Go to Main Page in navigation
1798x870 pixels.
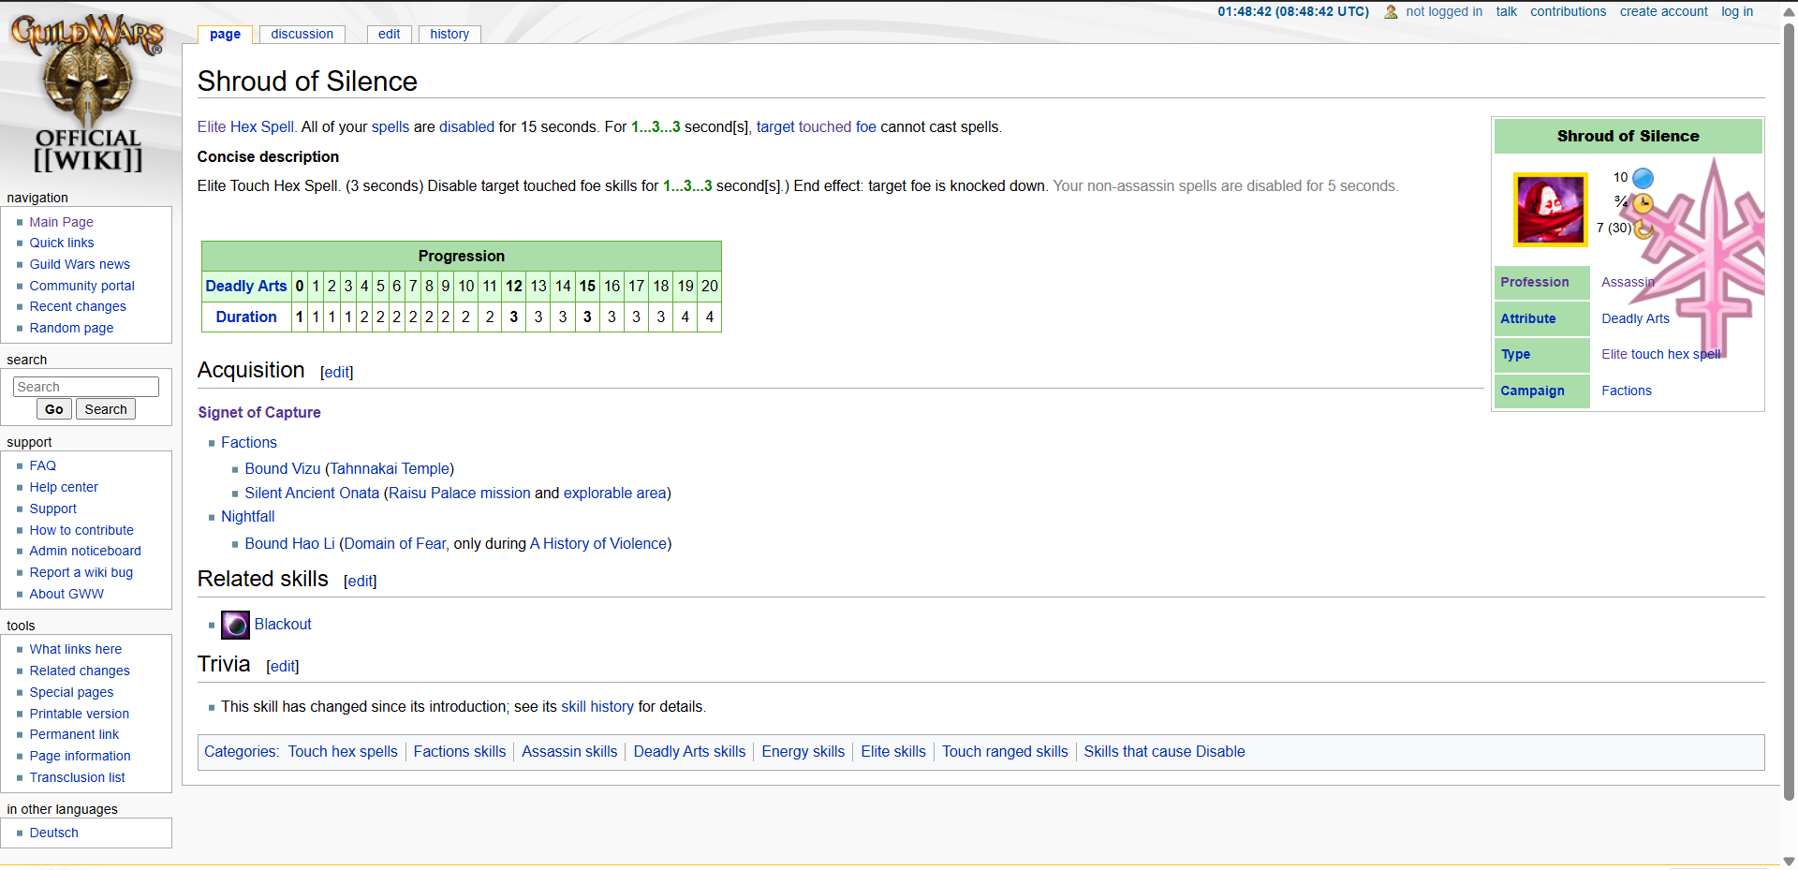61,222
